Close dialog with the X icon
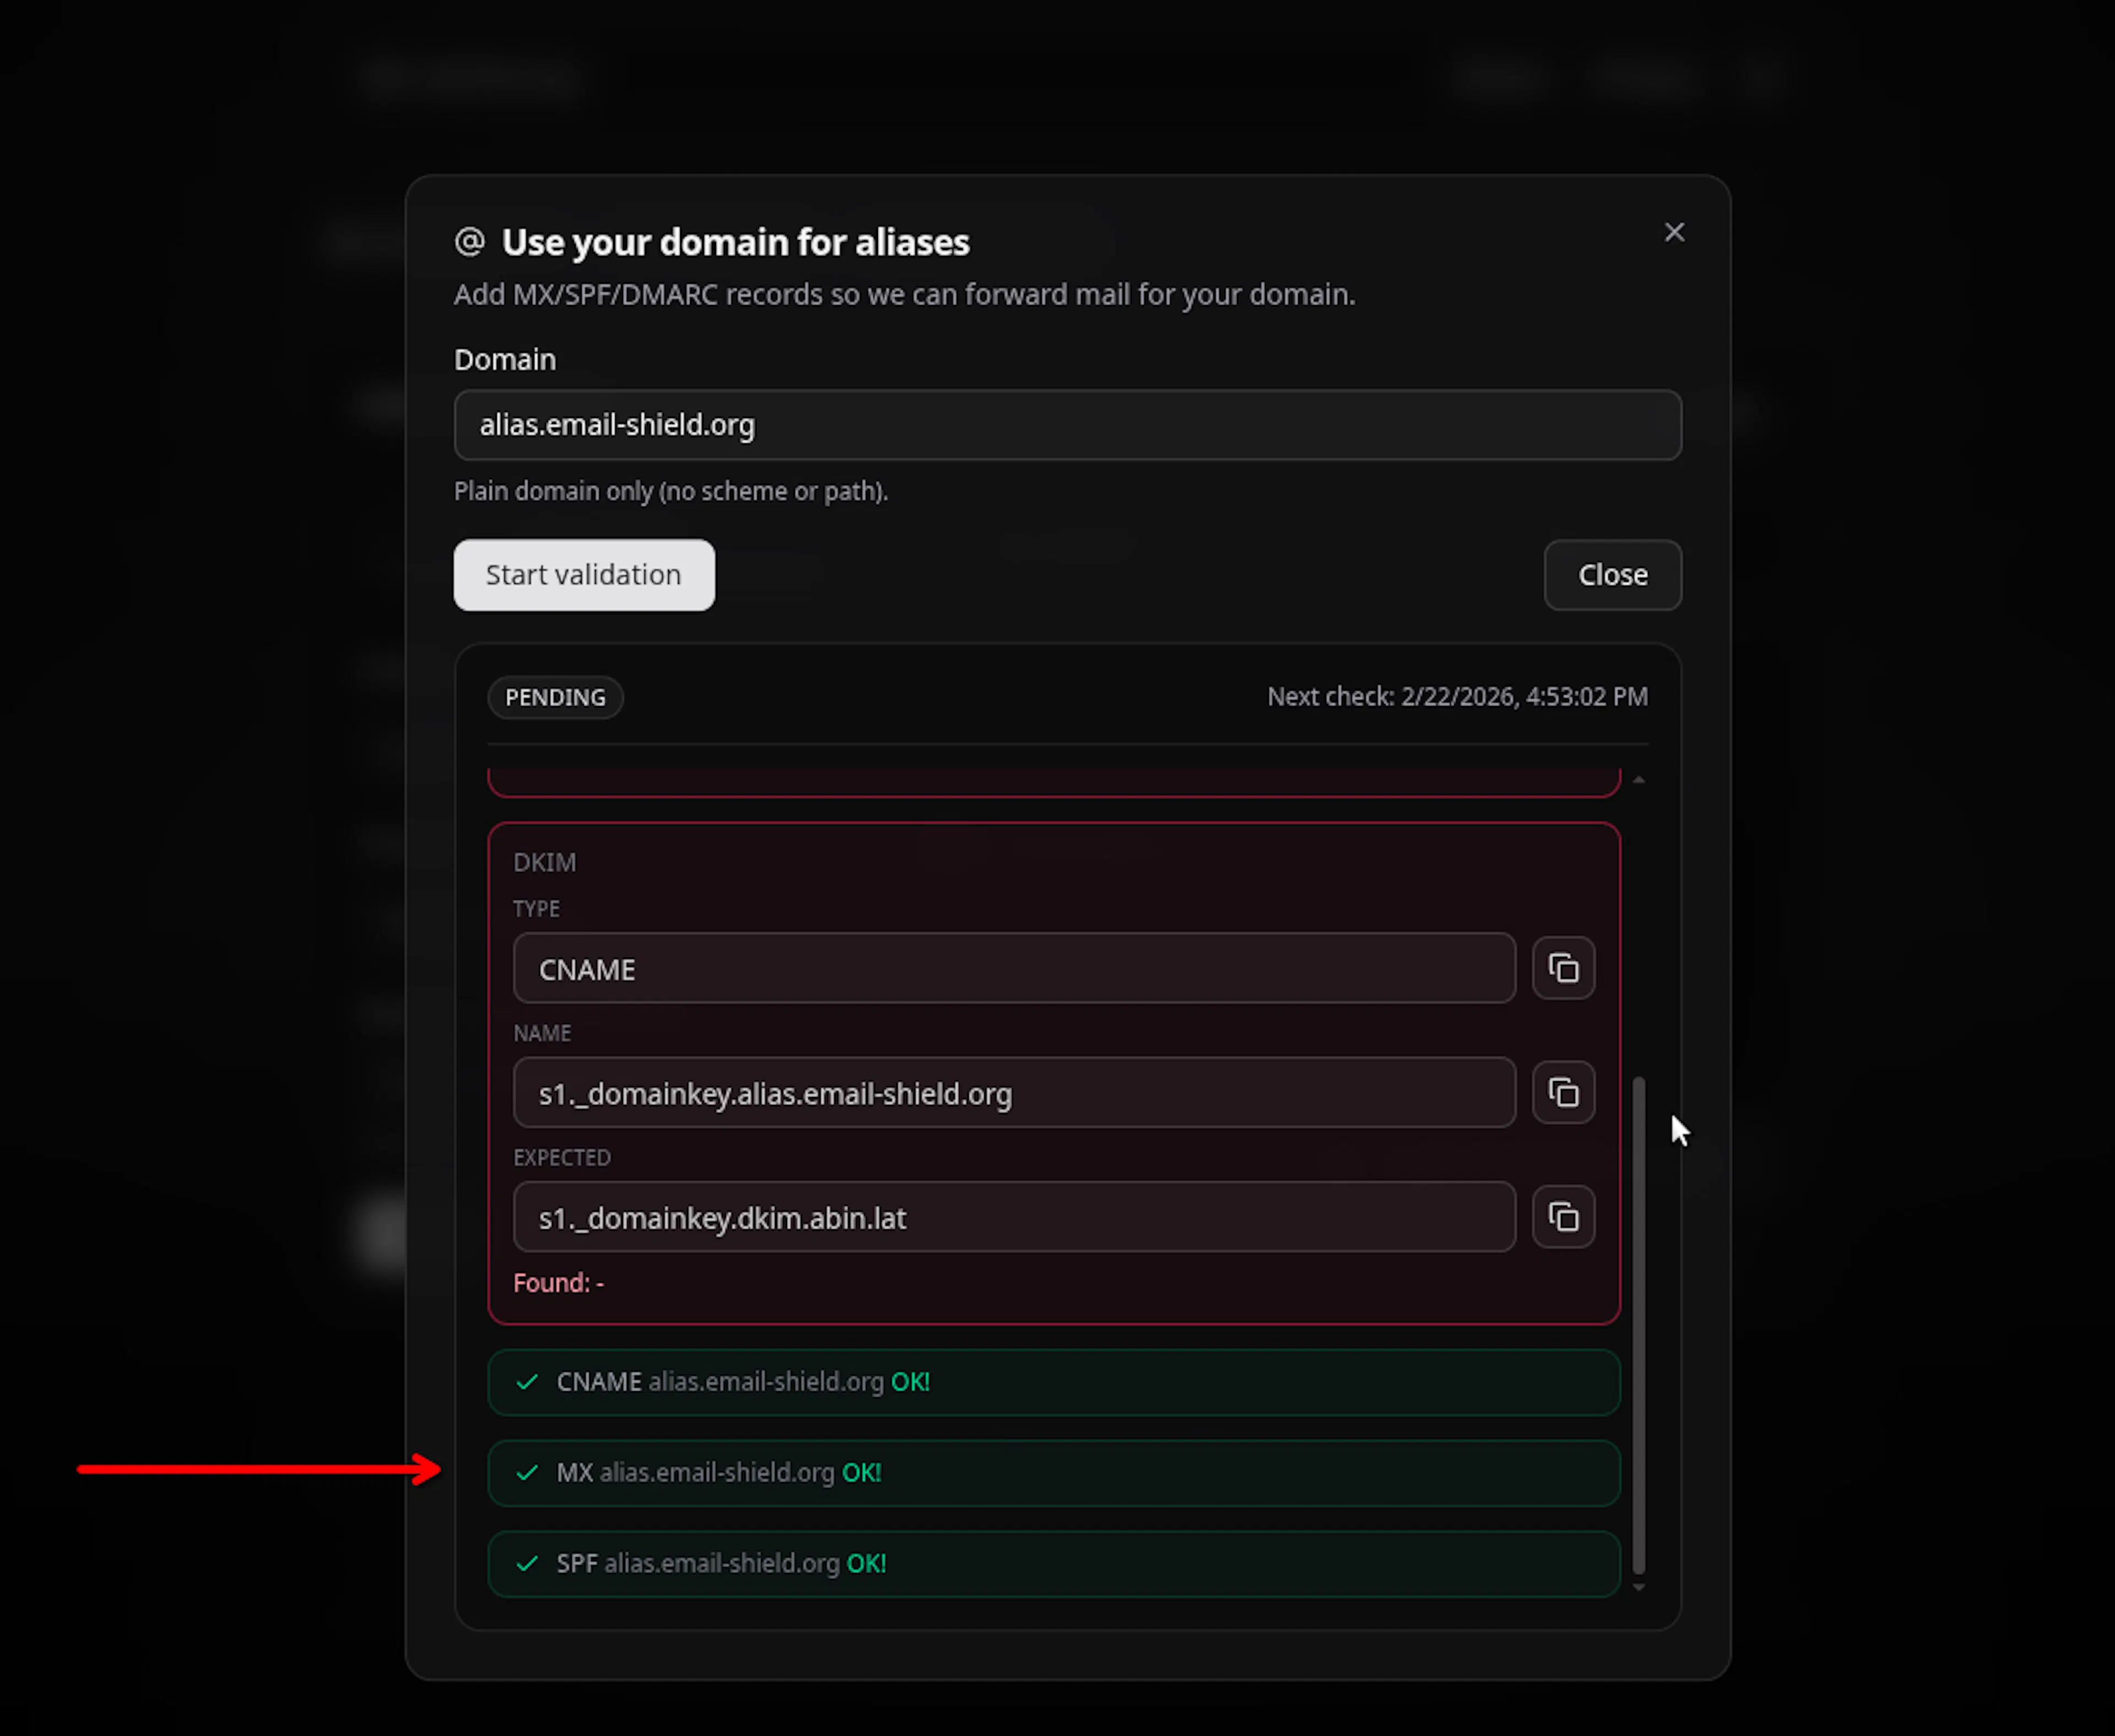This screenshot has height=1736, width=2115. click(x=1674, y=233)
